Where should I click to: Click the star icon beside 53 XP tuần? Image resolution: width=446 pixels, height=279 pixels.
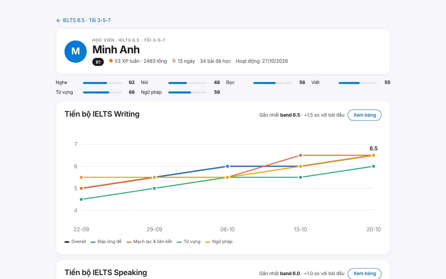pos(111,61)
